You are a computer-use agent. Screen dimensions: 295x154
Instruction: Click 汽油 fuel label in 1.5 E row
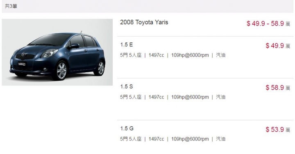point(221,55)
